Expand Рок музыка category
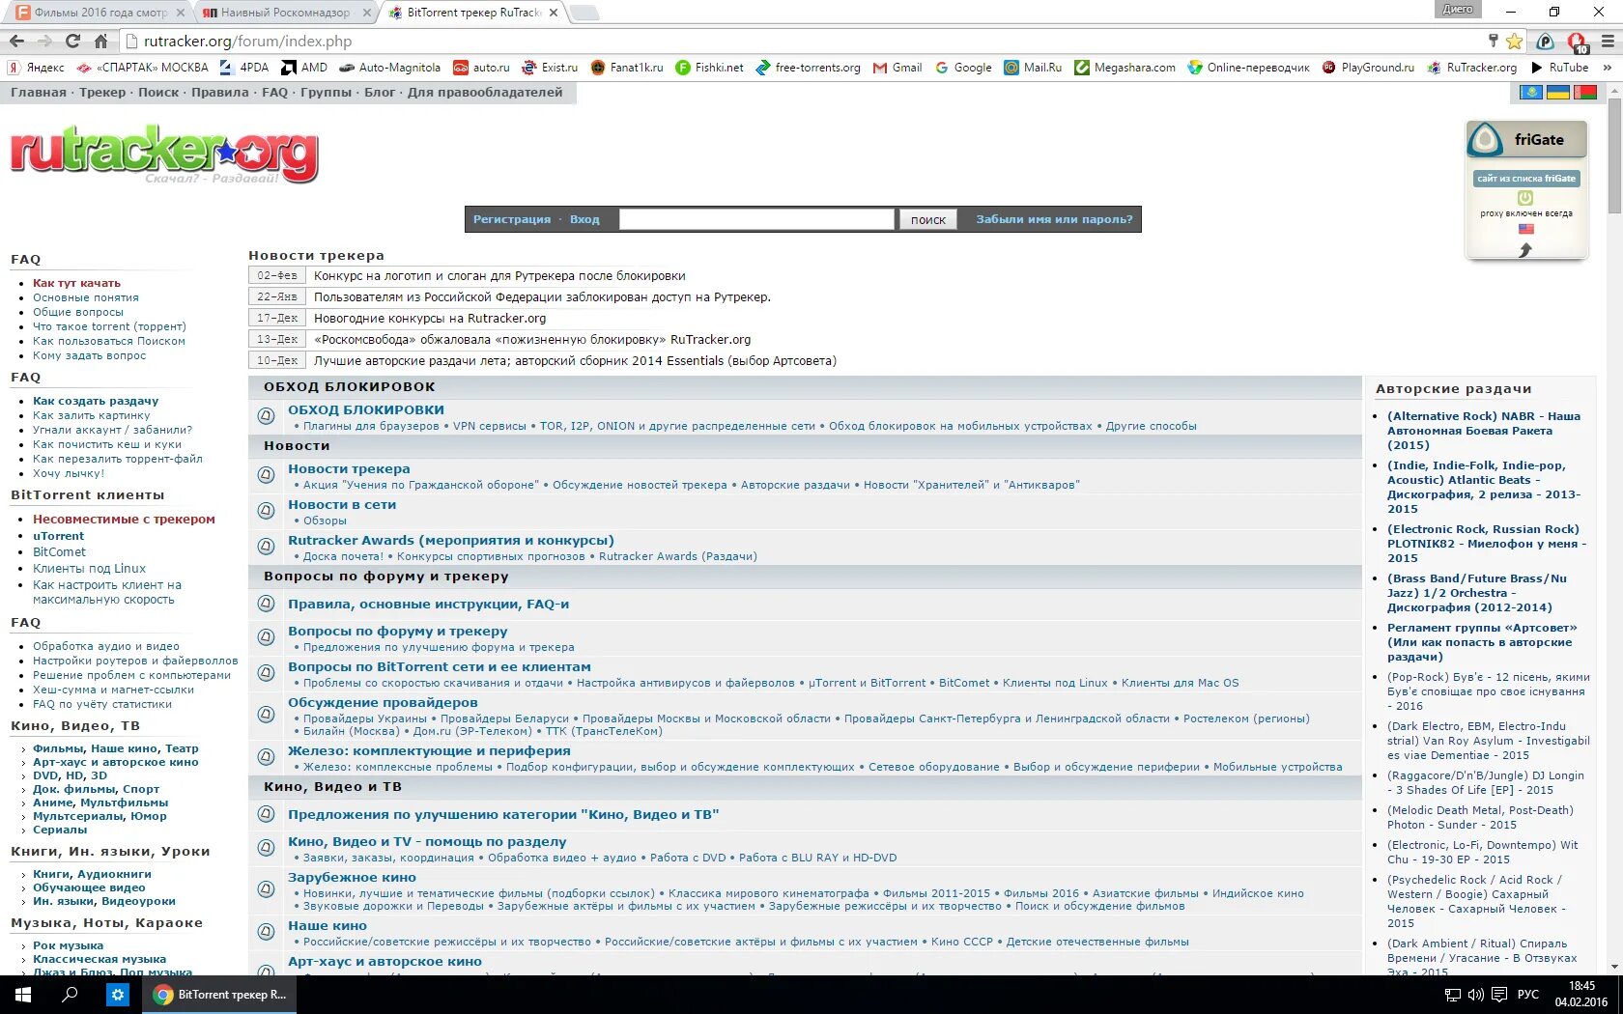Viewport: 1623px width, 1014px height. point(68,945)
